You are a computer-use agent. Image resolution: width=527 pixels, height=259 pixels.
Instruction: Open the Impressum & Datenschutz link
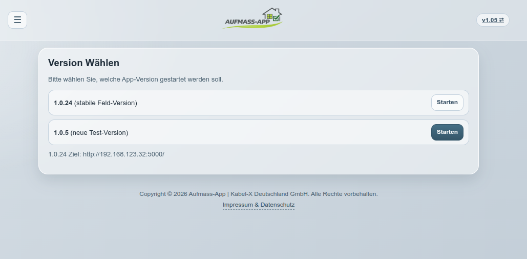click(x=258, y=205)
